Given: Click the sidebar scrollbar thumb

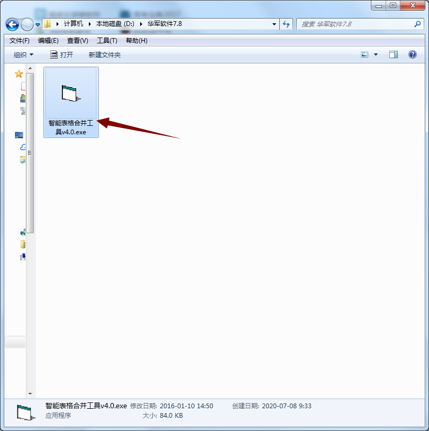Looking at the screenshot, I should [30, 153].
